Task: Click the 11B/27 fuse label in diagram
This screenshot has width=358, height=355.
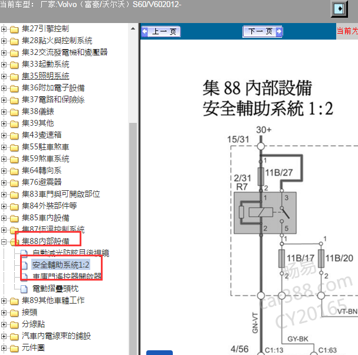Action: pos(279,172)
